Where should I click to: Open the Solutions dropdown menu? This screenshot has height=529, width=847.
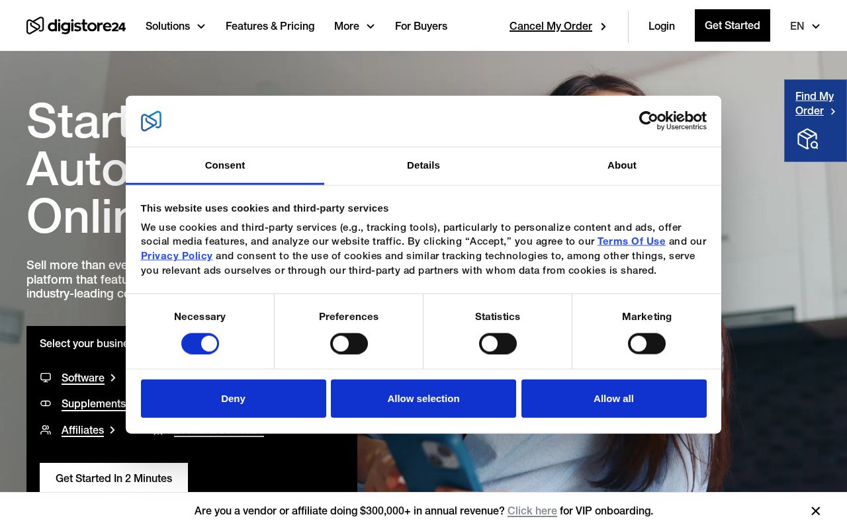175,26
